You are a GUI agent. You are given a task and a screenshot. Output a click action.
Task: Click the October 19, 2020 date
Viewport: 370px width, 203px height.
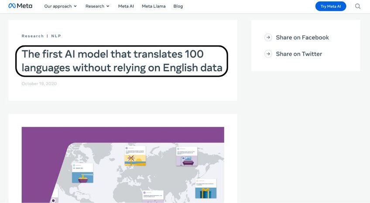39,84
